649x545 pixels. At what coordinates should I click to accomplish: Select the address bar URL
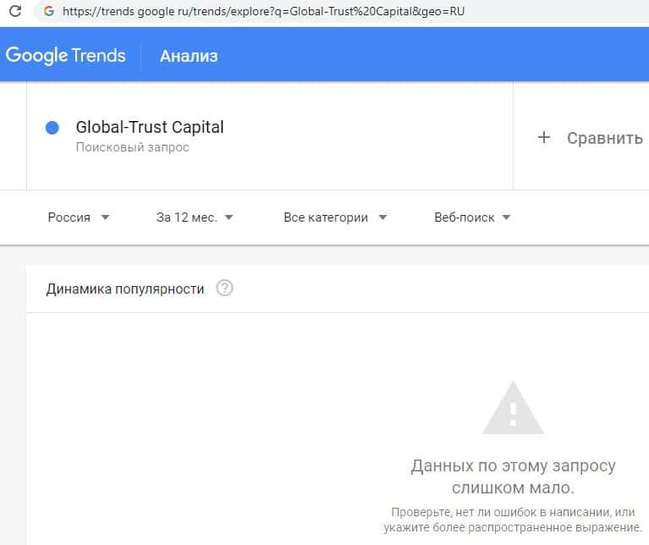tap(262, 12)
